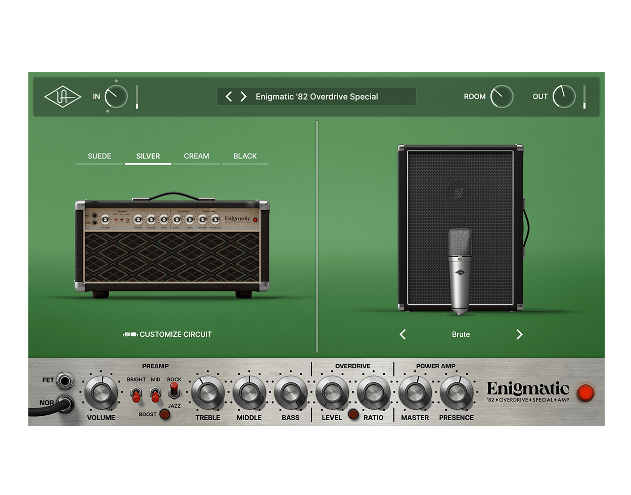Open CUSTOMIZE CIRCUIT panel

[x=167, y=334]
